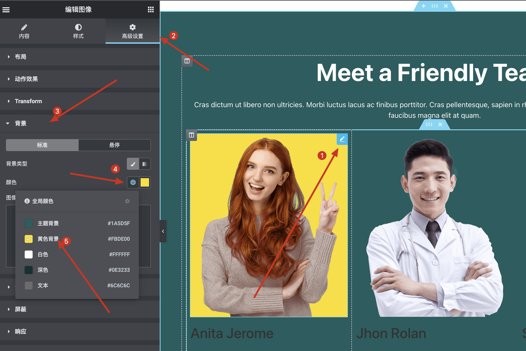Expand the 屏蔽 section
This screenshot has width=526, height=351.
click(x=80, y=309)
